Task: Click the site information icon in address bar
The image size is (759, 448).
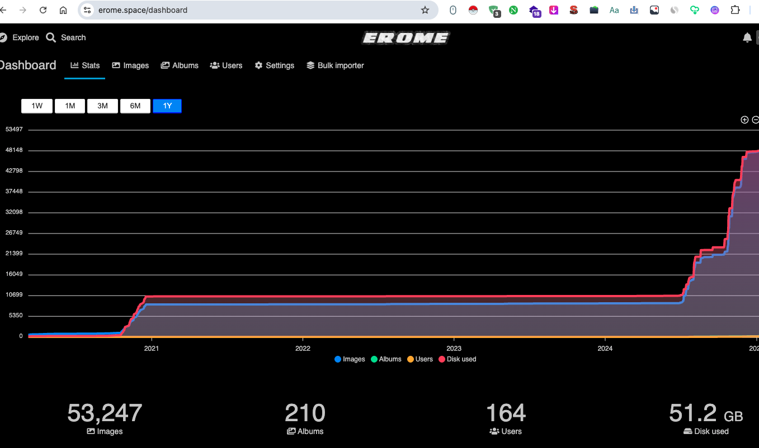Action: tap(87, 10)
